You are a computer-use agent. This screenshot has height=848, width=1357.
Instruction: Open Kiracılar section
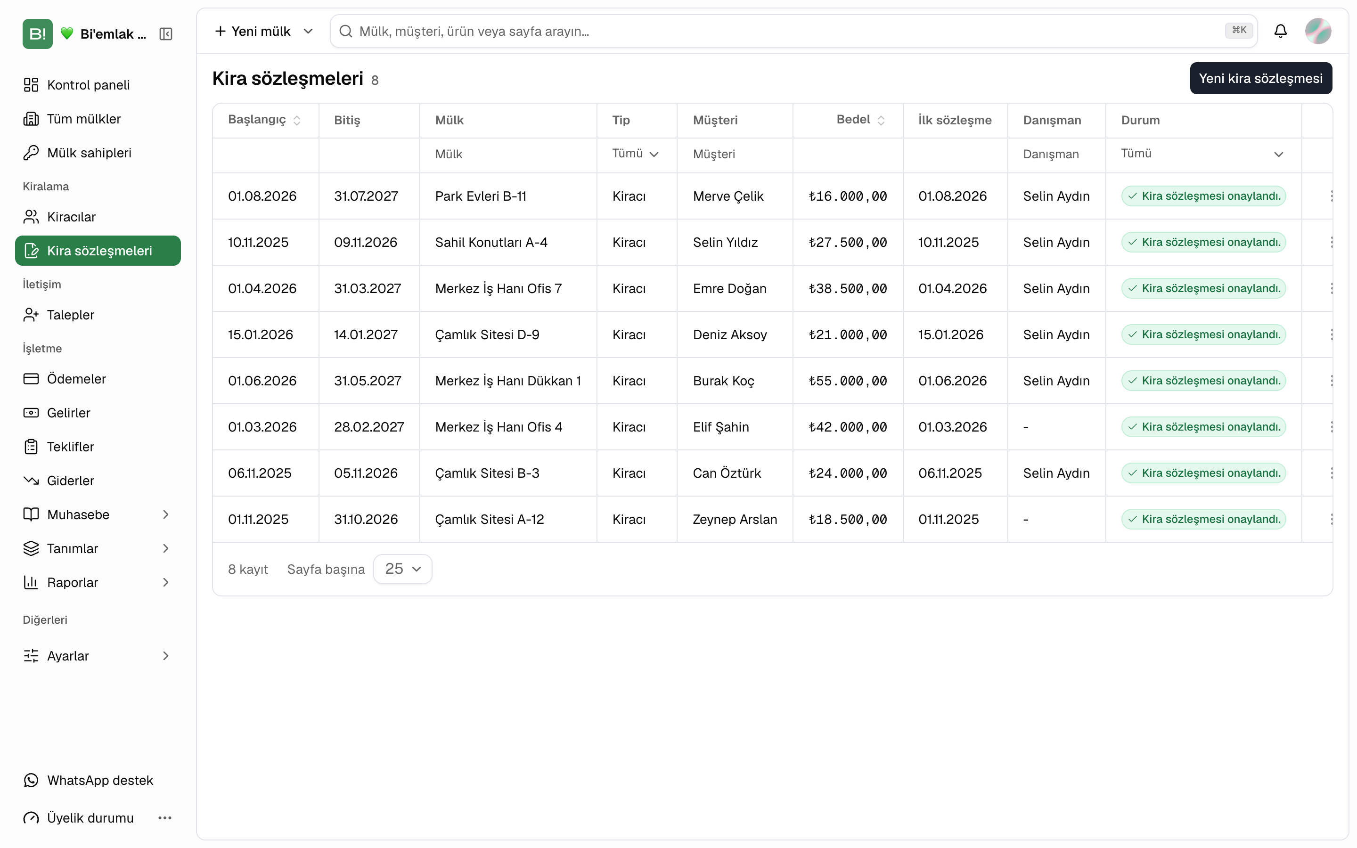point(98,217)
